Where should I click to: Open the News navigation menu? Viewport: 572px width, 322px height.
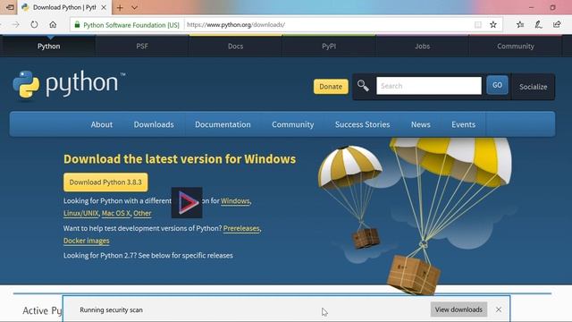pyautogui.click(x=421, y=124)
